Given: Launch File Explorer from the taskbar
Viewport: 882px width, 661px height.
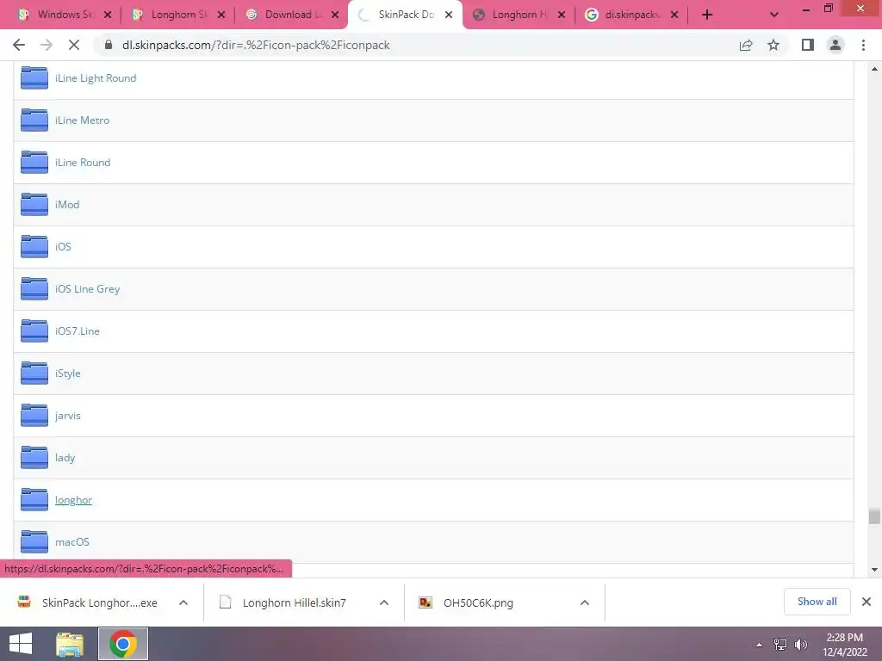Looking at the screenshot, I should (70, 644).
